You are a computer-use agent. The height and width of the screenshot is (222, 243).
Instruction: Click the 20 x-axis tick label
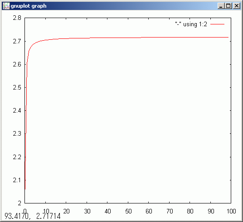click(x=66, y=211)
